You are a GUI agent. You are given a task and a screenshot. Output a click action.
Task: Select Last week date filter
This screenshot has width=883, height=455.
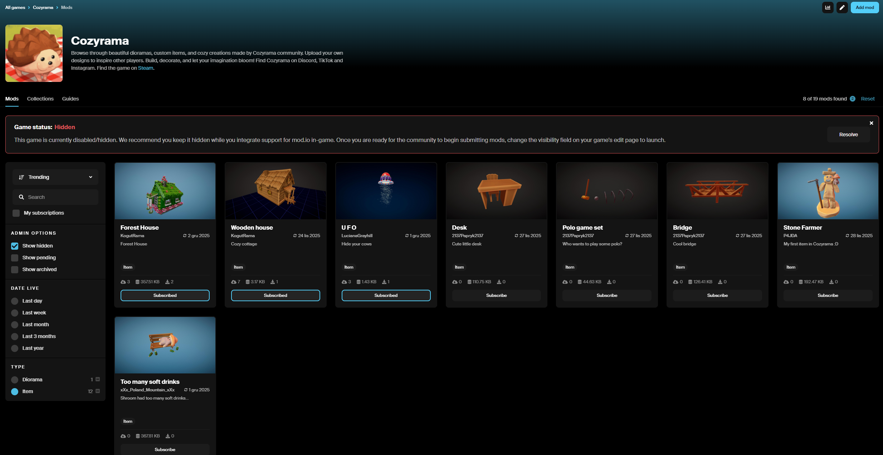point(15,313)
